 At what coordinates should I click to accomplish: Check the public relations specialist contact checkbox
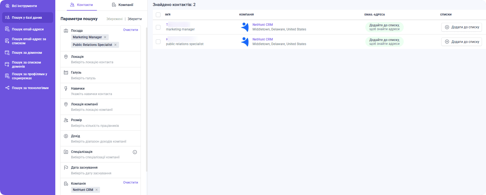pyautogui.click(x=158, y=42)
